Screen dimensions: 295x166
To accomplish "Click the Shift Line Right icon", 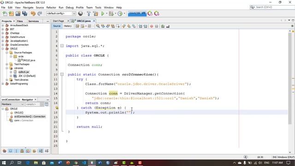I will (145, 26).
